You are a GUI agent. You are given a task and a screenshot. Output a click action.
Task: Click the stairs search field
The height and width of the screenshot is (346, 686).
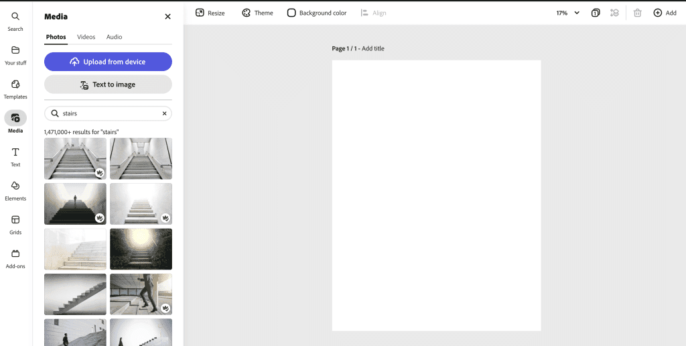[108, 113]
